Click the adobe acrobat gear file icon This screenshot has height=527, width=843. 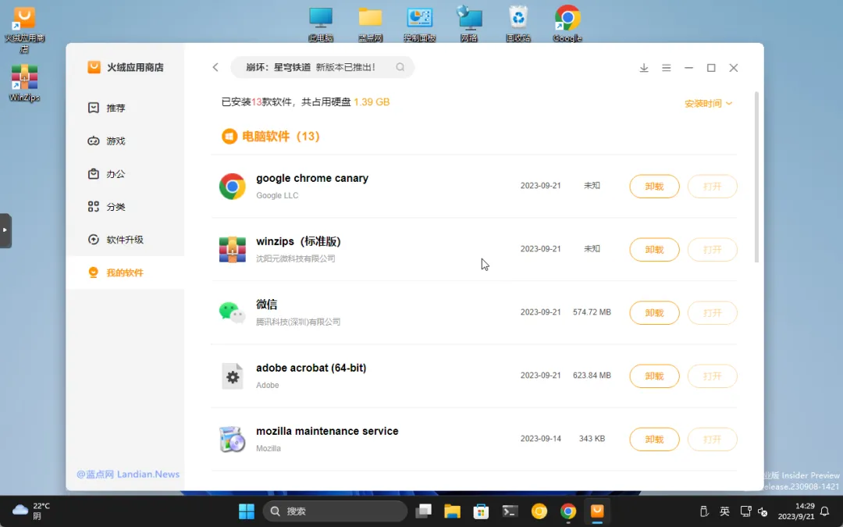point(233,376)
